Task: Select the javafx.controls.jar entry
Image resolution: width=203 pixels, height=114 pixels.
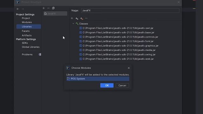Action: point(120,37)
